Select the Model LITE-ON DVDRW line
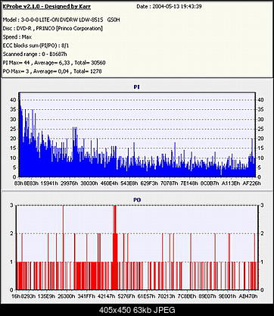The image size is (274, 316). click(x=61, y=20)
